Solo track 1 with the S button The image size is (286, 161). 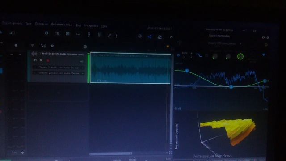[41, 60]
